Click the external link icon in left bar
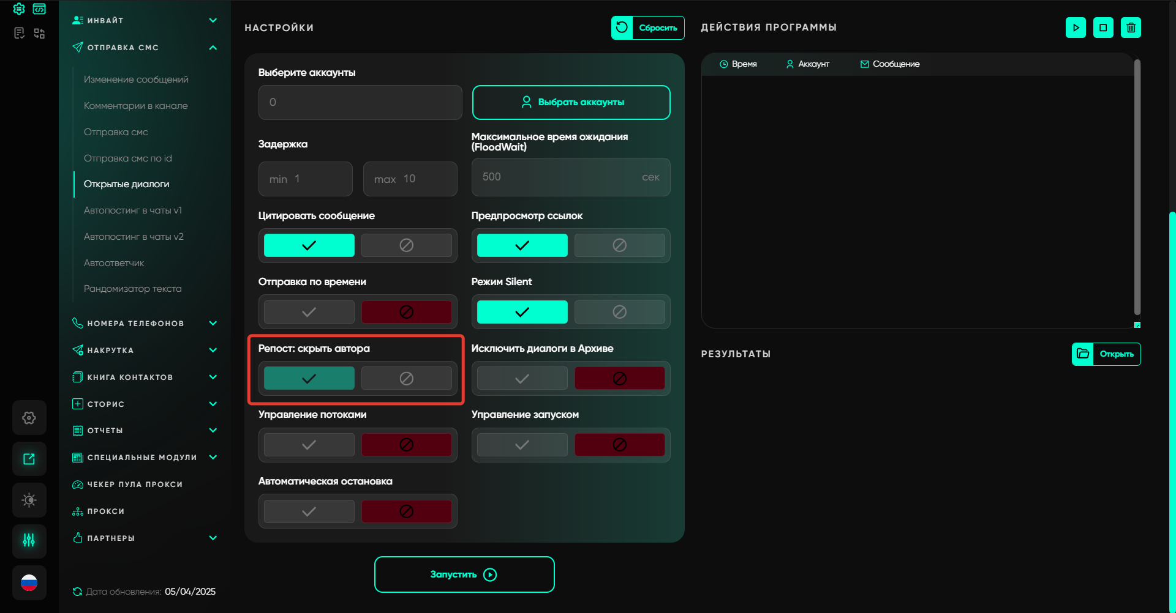The width and height of the screenshot is (1176, 613). (x=29, y=459)
